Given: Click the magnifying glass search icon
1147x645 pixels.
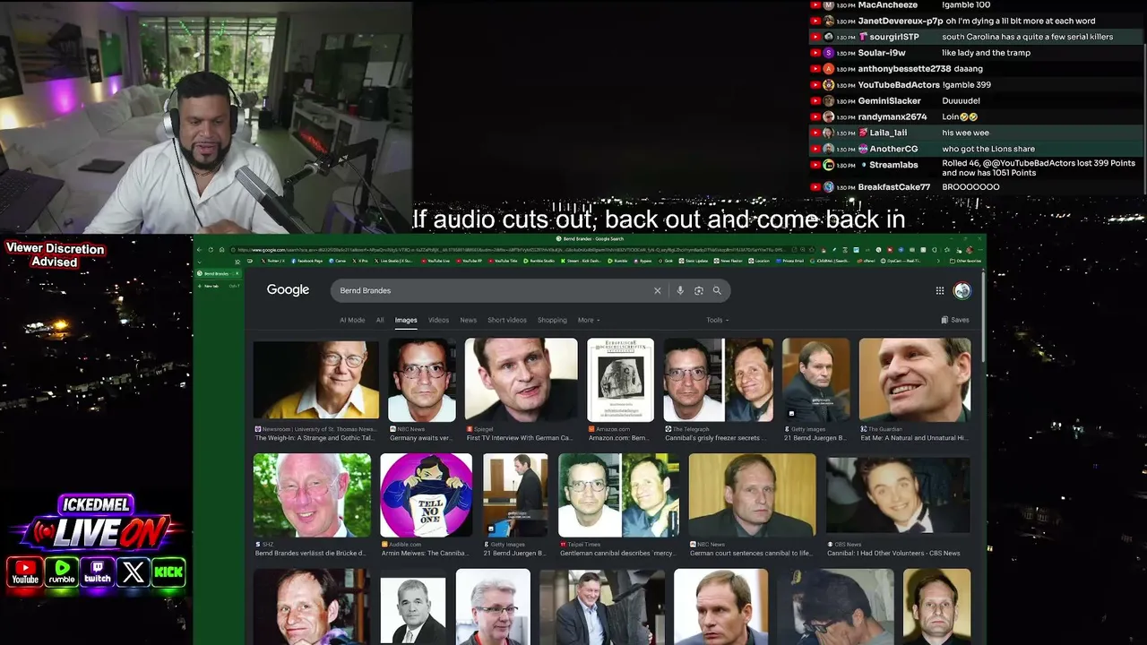Looking at the screenshot, I should click(x=717, y=290).
